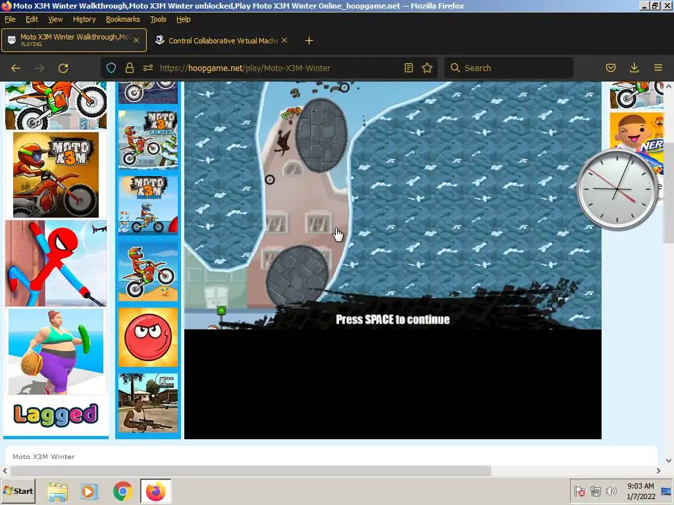Open the Red Ball game thumbnail
The height and width of the screenshot is (505, 674).
tap(148, 337)
